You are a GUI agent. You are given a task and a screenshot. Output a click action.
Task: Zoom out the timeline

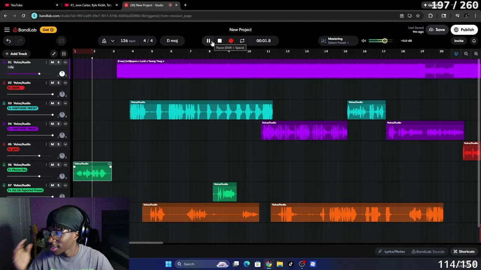coord(466,54)
